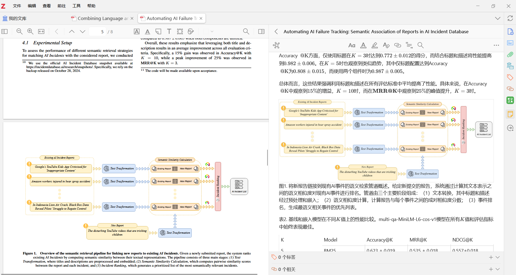Go to next PDF page
This screenshot has height=275, width=516.
point(82,32)
